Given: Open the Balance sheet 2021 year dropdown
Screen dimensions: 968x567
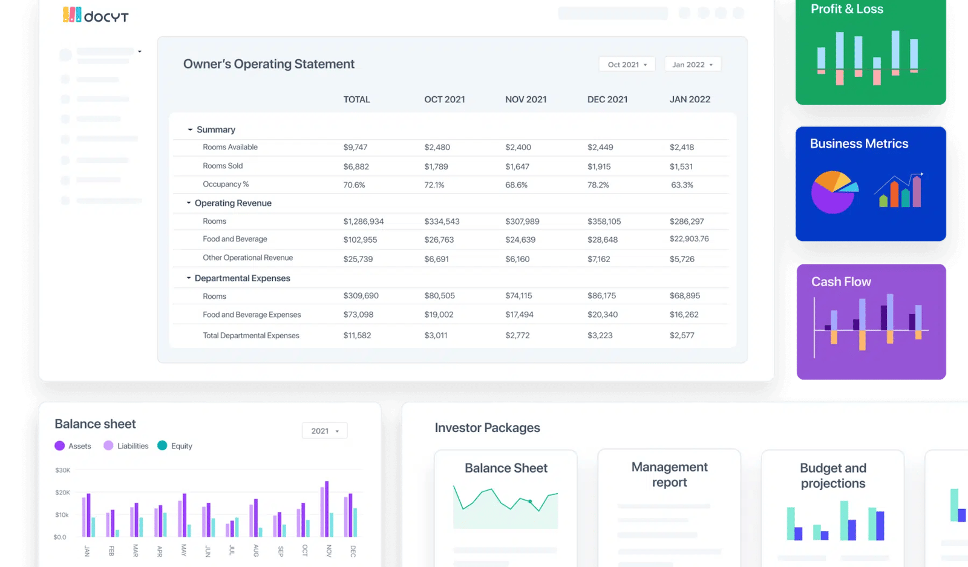Looking at the screenshot, I should click(325, 431).
